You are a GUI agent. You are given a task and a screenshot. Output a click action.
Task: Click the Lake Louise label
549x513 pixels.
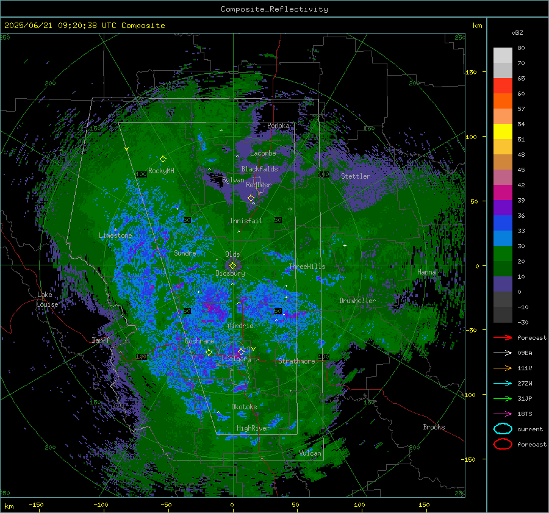pos(47,300)
